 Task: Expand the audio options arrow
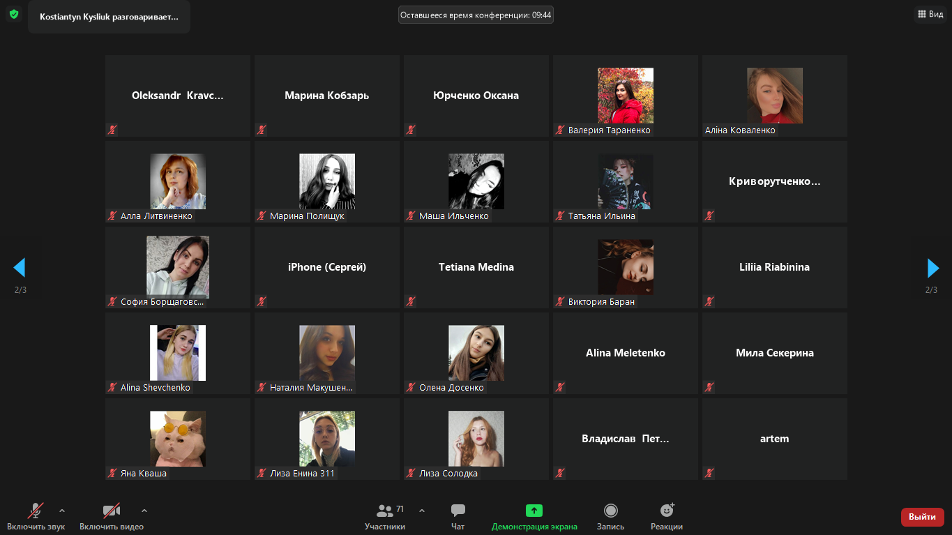click(x=62, y=510)
